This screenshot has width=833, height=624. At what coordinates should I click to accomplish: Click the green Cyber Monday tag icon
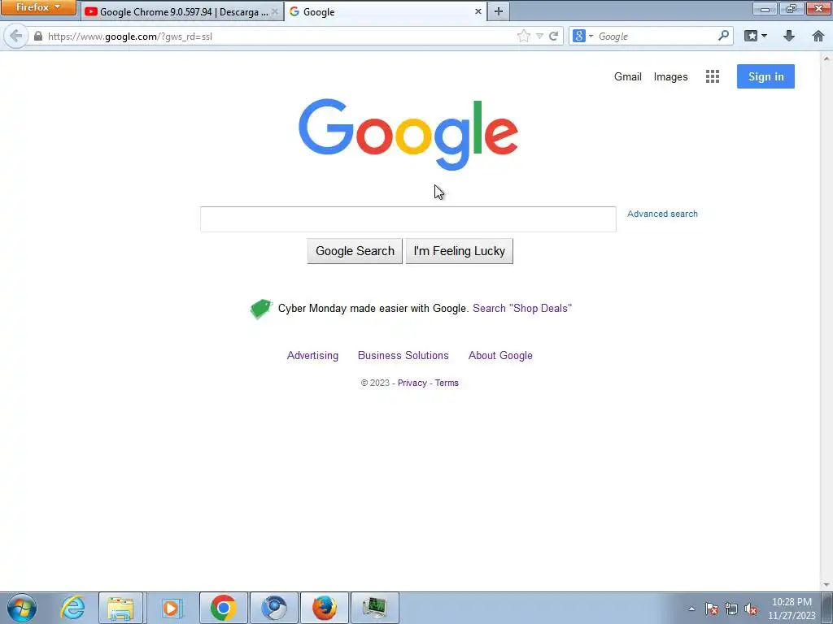point(261,309)
